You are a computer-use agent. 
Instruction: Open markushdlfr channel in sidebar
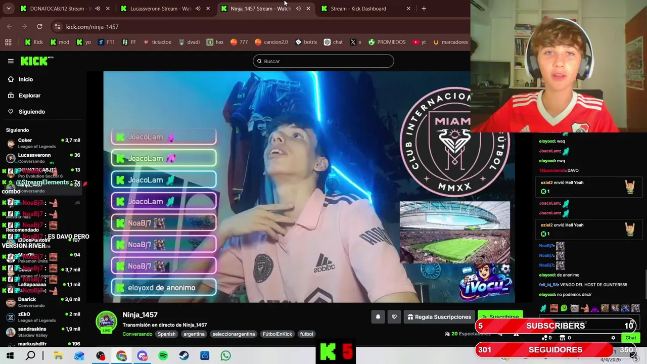[x=43, y=344]
